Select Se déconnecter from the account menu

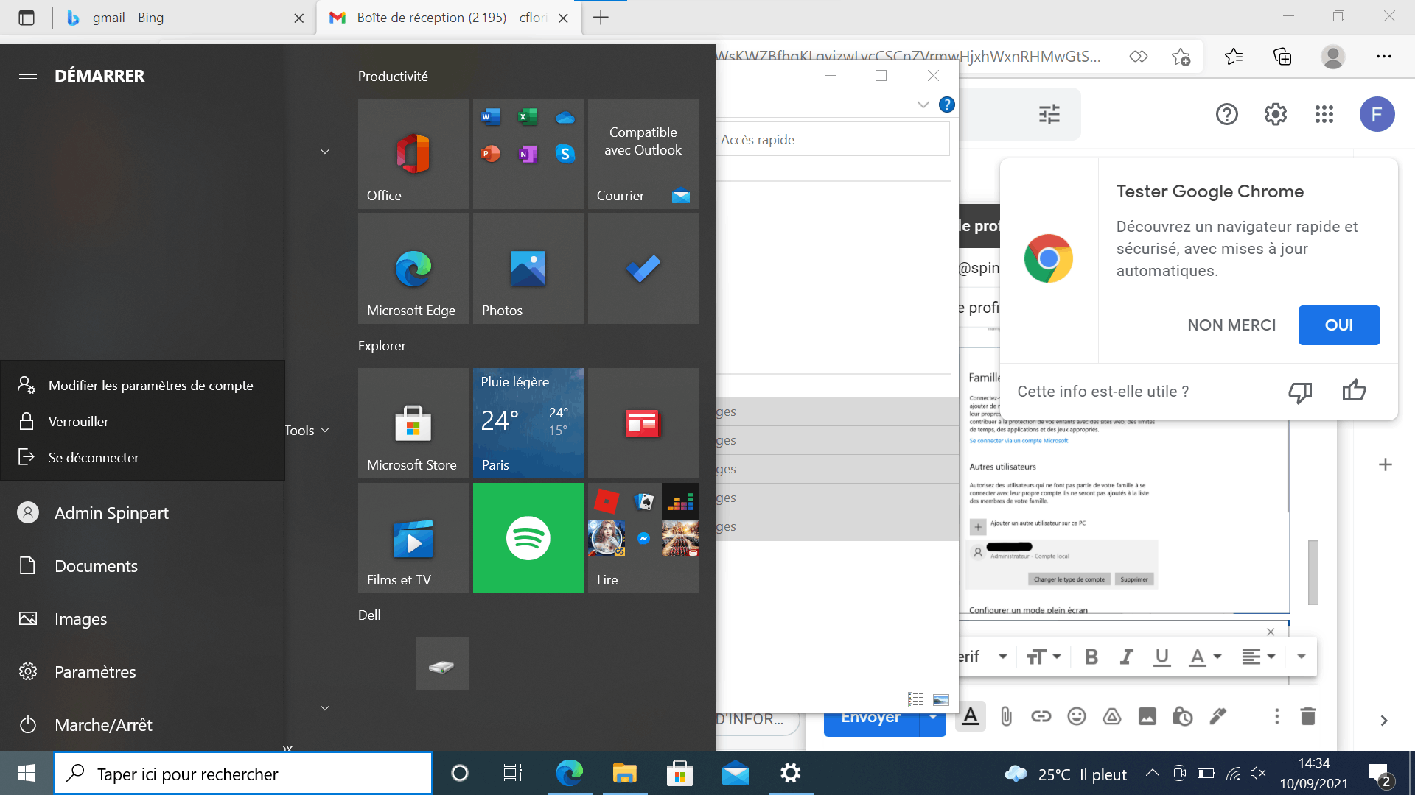[94, 457]
